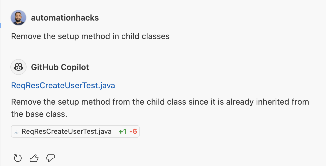Click the retry response icon
The width and height of the screenshot is (326, 166).
[18, 158]
